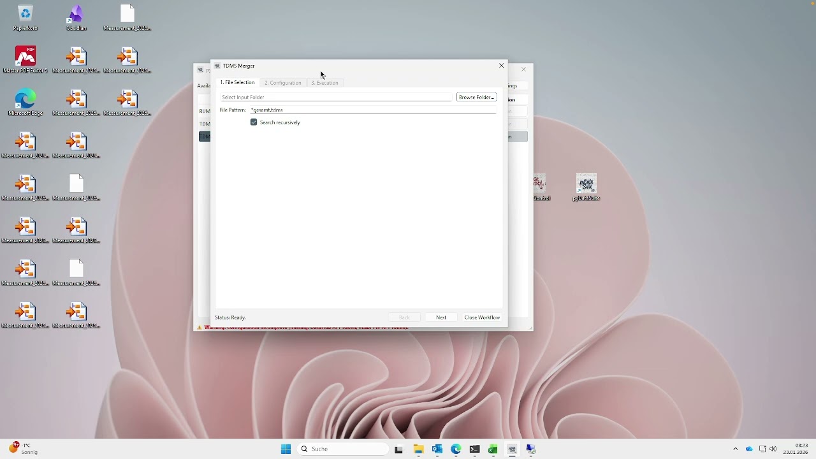Open the weather widget showing Sonnig
The height and width of the screenshot is (459, 816).
(x=24, y=449)
